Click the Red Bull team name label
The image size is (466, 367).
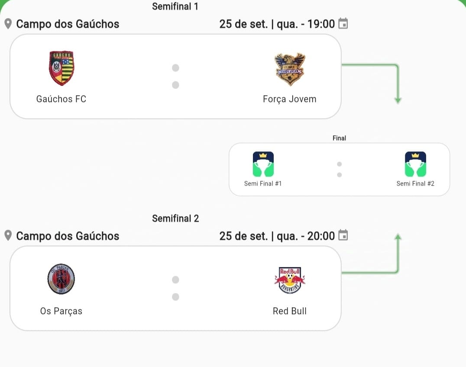[290, 310]
